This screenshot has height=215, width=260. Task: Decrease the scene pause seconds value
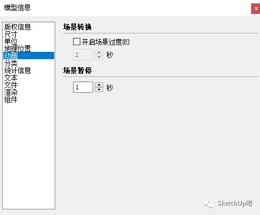point(99,90)
